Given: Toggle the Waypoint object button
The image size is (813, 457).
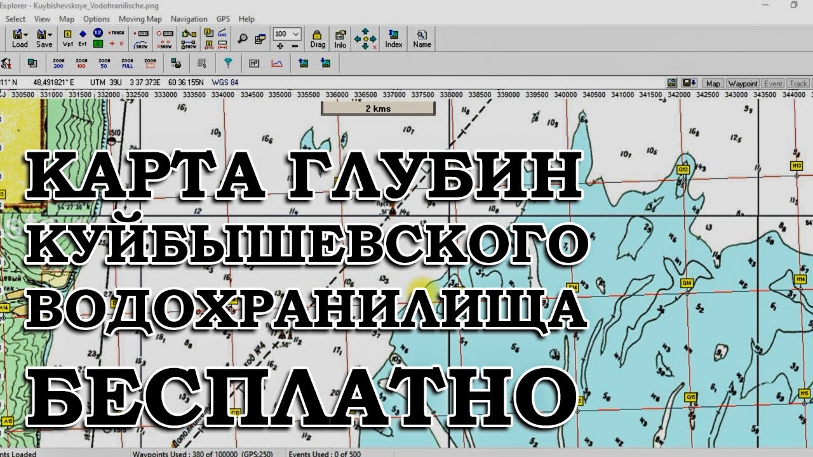Looking at the screenshot, I should point(743,83).
